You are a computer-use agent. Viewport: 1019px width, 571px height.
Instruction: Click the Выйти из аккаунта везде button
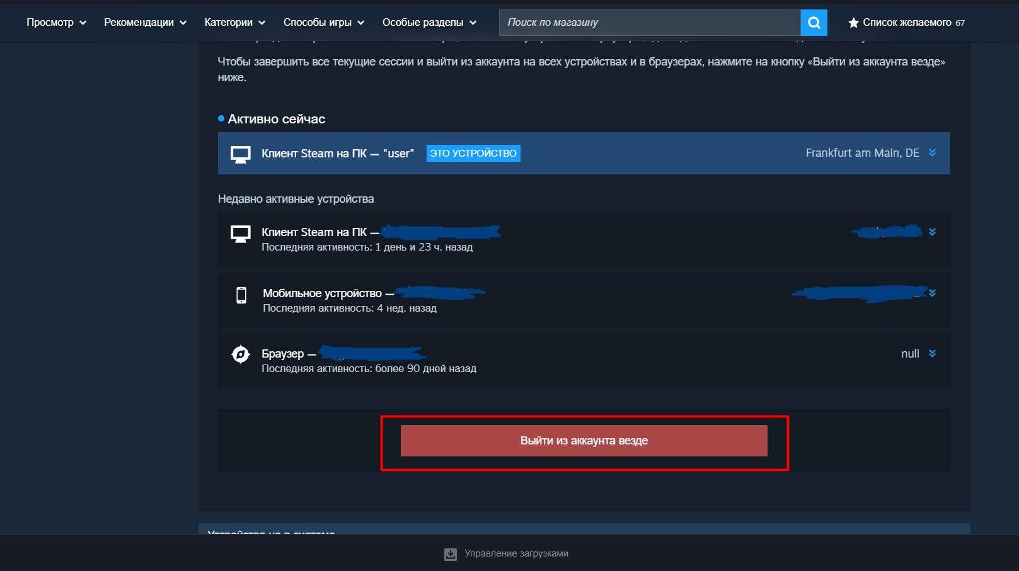(x=584, y=441)
